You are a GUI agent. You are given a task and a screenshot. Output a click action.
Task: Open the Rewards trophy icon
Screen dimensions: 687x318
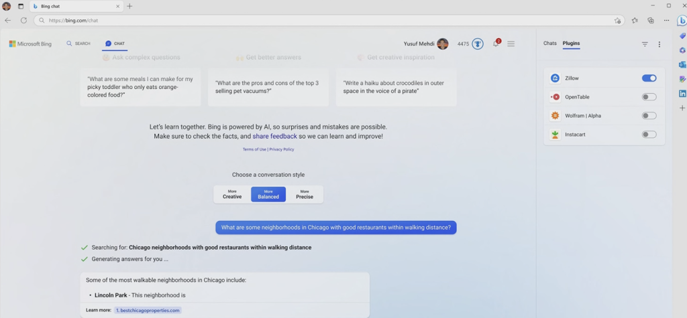pos(478,44)
